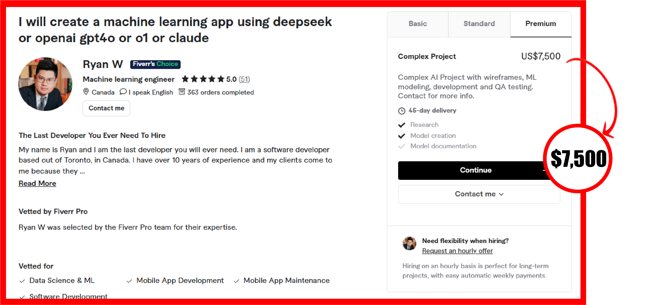This screenshot has height=305, width=648.
Task: Click the Data Science & ML checkmark
Action: click(x=22, y=281)
